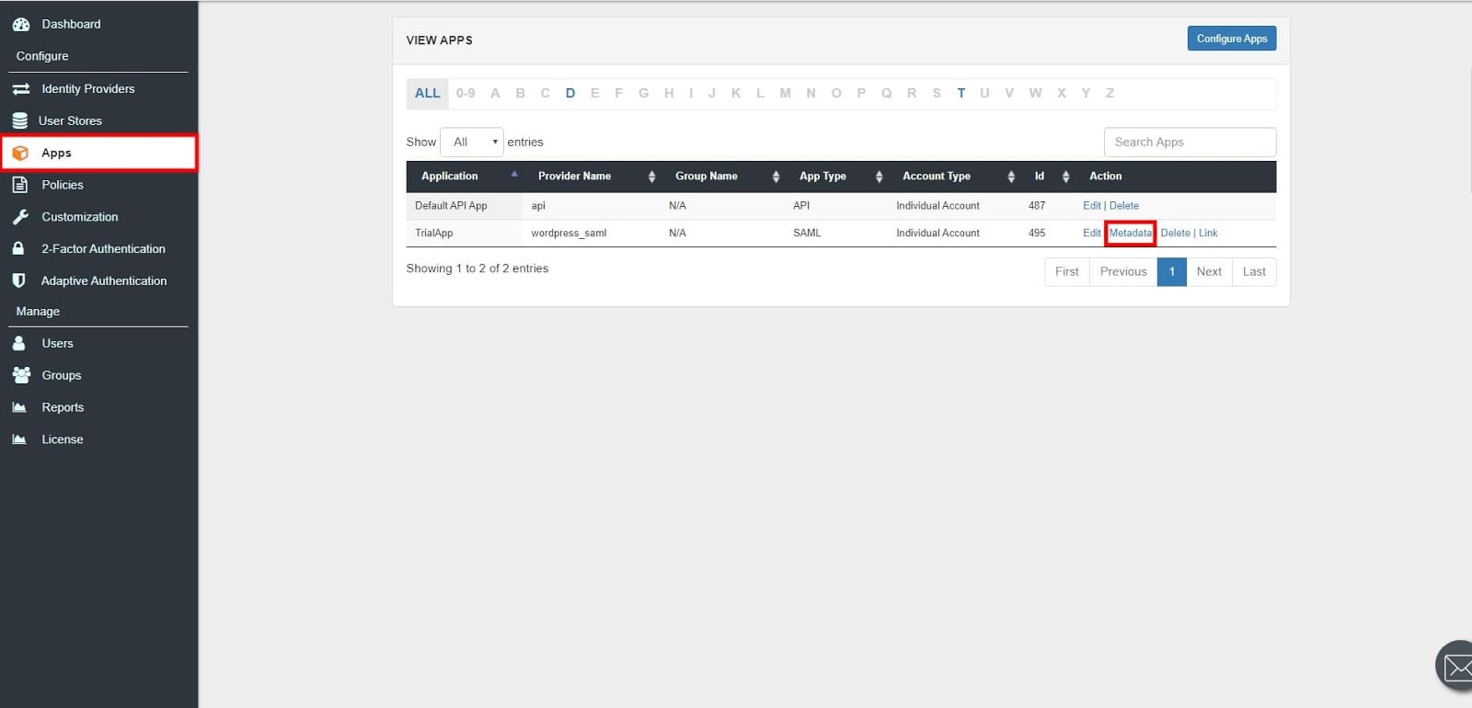Image resolution: width=1472 pixels, height=708 pixels.
Task: Click the Groups people icon
Action: (21, 375)
